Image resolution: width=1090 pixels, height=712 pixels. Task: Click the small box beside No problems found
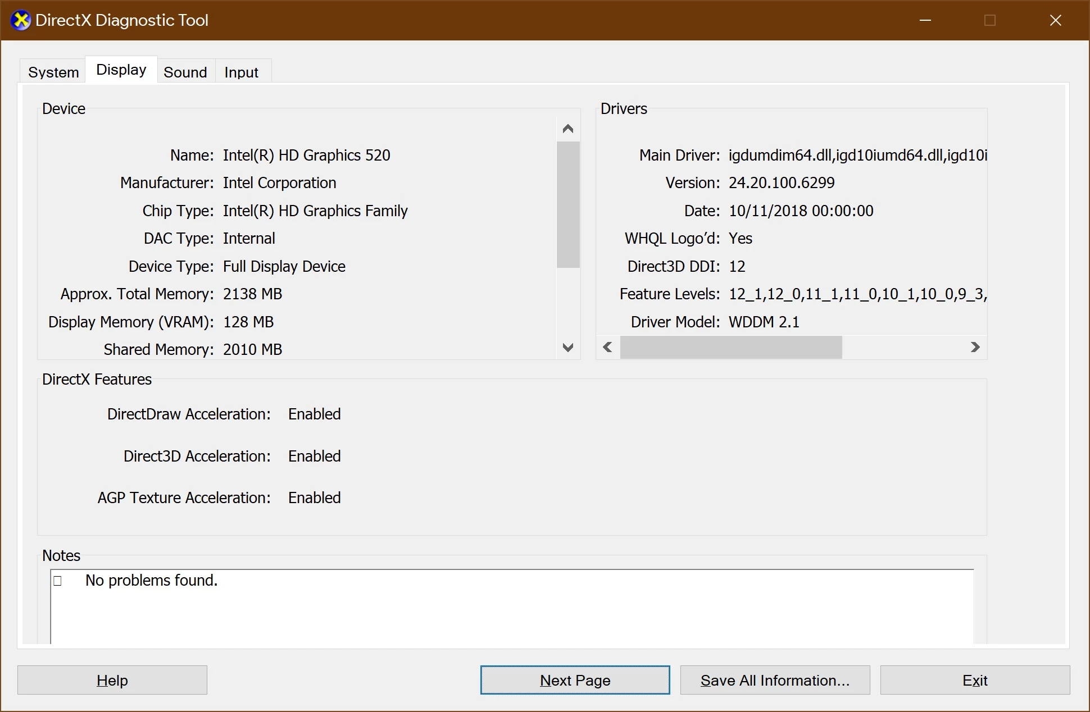(x=57, y=581)
